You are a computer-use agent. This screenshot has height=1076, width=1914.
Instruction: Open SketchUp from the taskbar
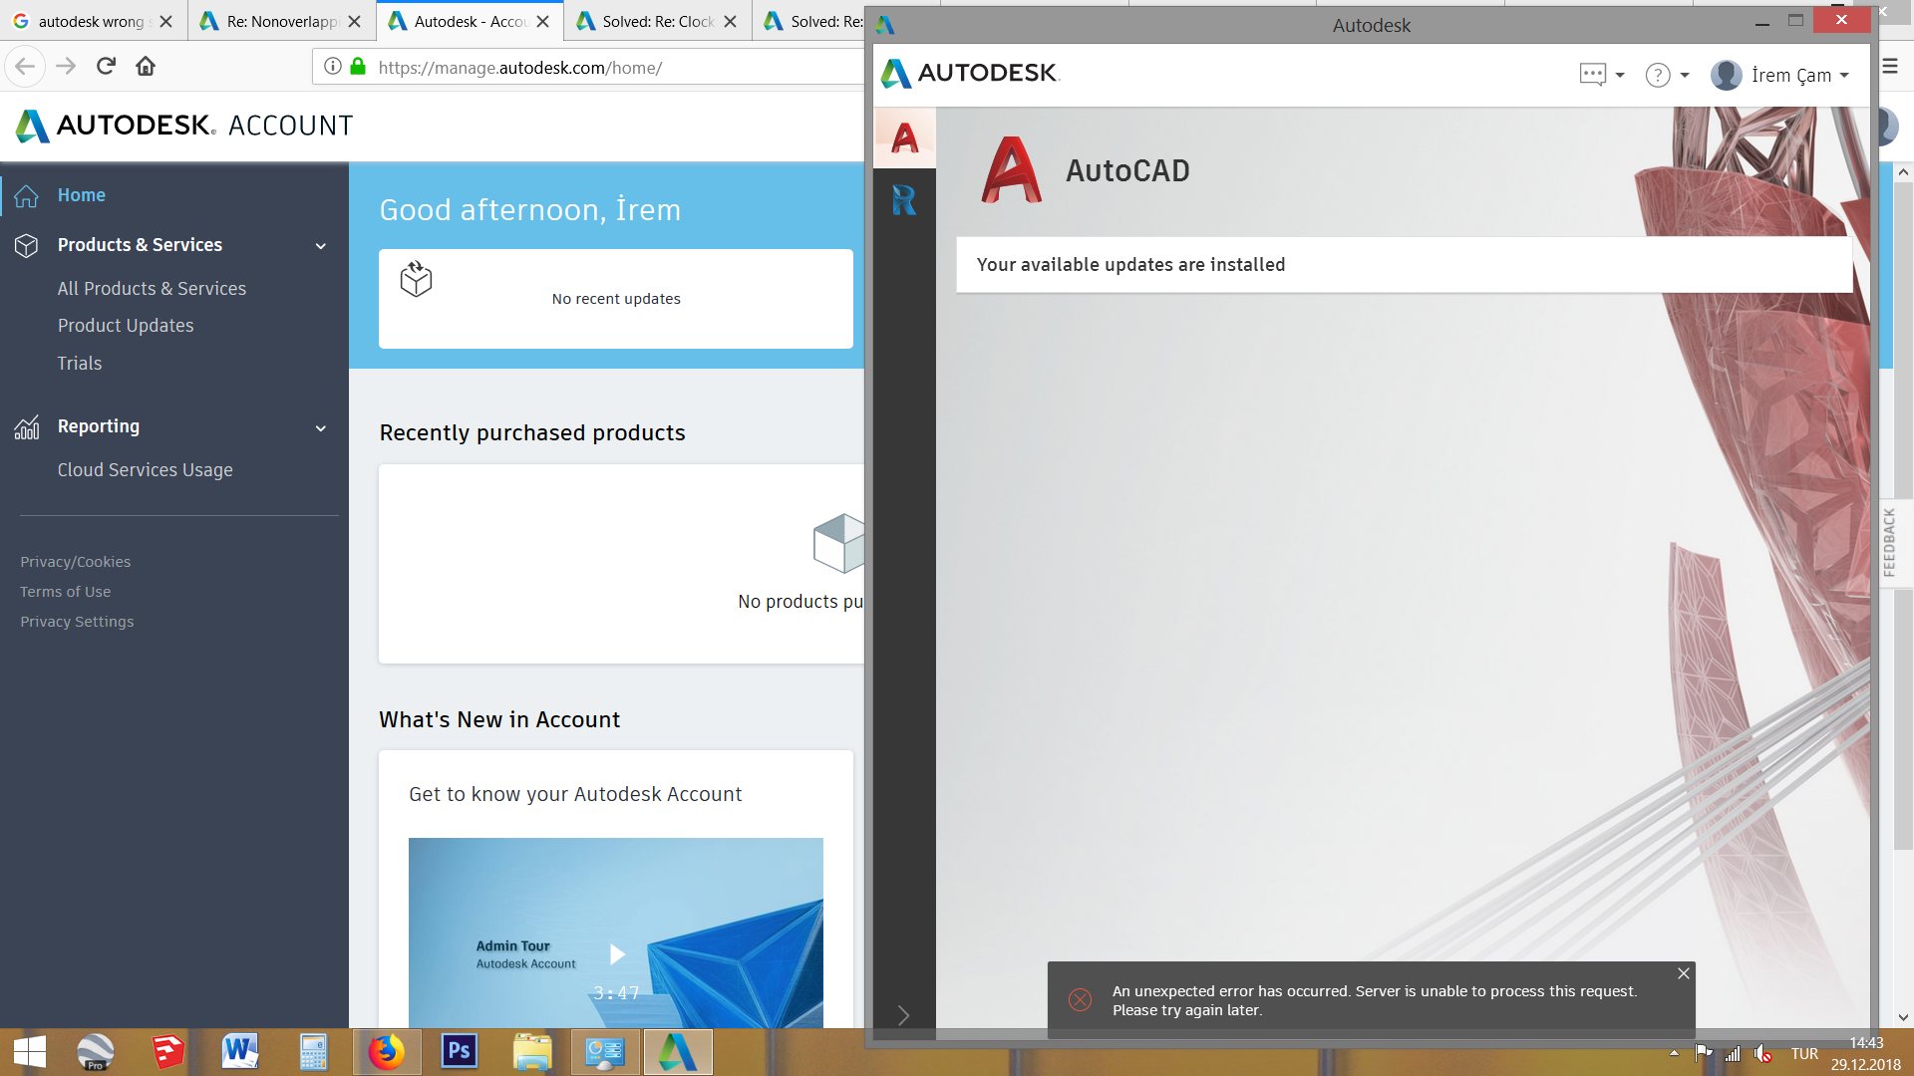point(167,1052)
